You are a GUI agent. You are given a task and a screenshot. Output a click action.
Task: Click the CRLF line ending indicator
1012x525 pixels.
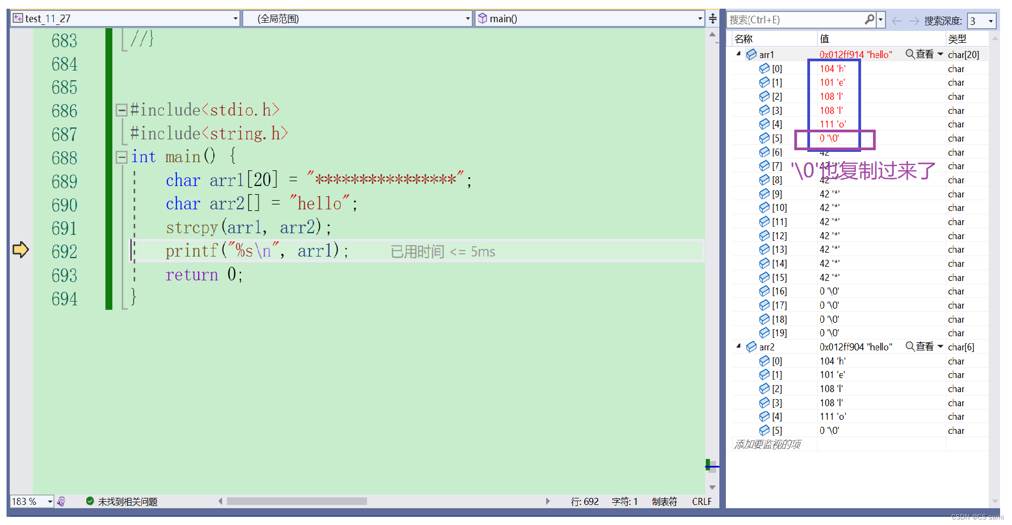(701, 502)
